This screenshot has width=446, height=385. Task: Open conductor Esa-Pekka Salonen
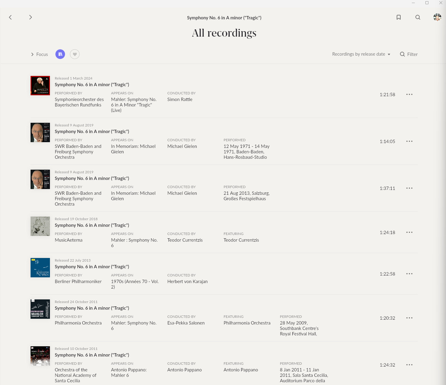point(186,323)
